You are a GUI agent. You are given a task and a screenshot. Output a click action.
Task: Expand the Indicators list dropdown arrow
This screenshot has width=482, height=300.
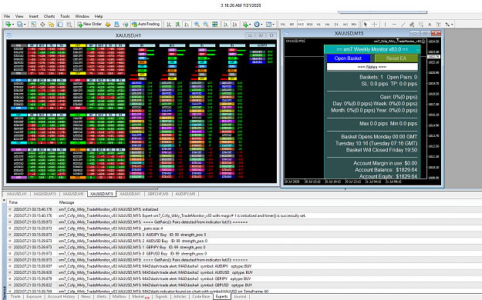250,25
